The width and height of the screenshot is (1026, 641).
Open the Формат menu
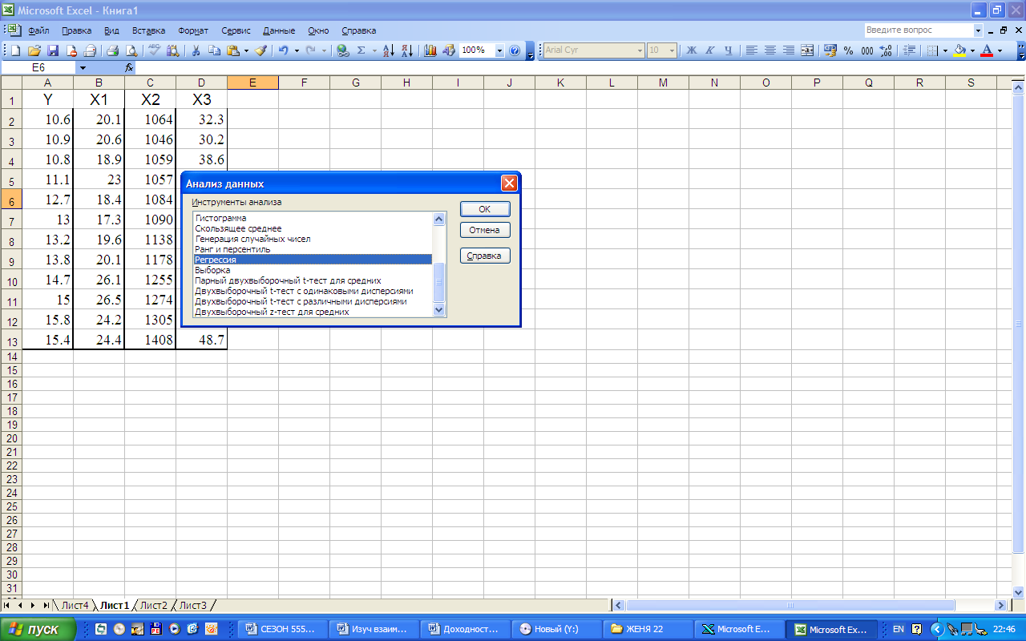click(193, 30)
